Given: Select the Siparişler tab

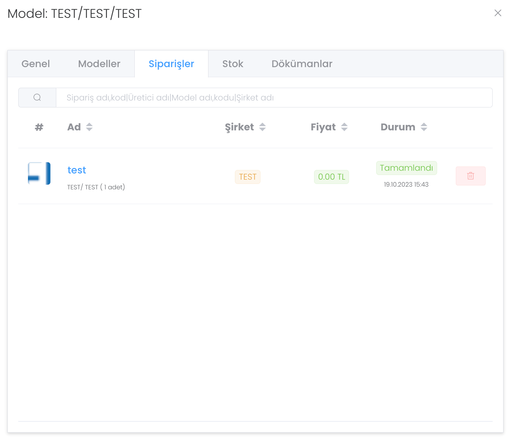Looking at the screenshot, I should coord(171,64).
